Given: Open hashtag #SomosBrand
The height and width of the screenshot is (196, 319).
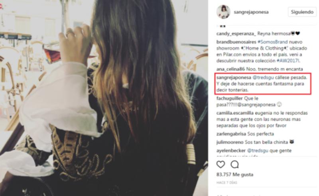Looking at the screenshot, I should 273,42.
